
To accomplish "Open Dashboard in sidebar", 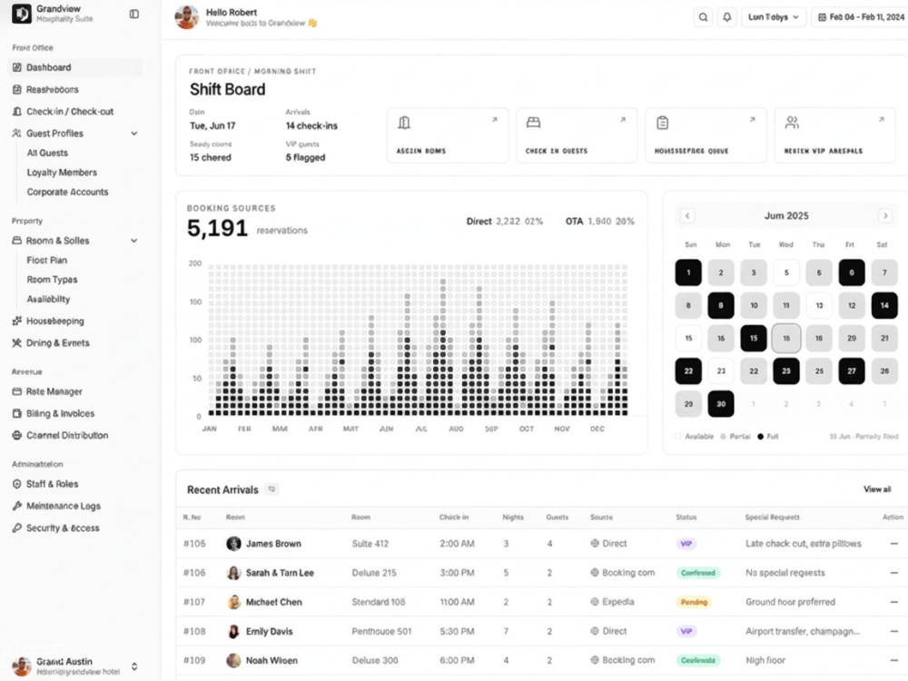I will [x=76, y=67].
